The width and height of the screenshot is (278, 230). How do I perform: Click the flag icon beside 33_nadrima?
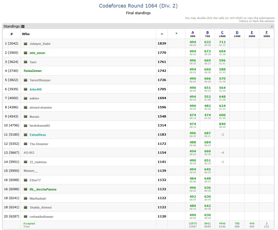pos(25,162)
